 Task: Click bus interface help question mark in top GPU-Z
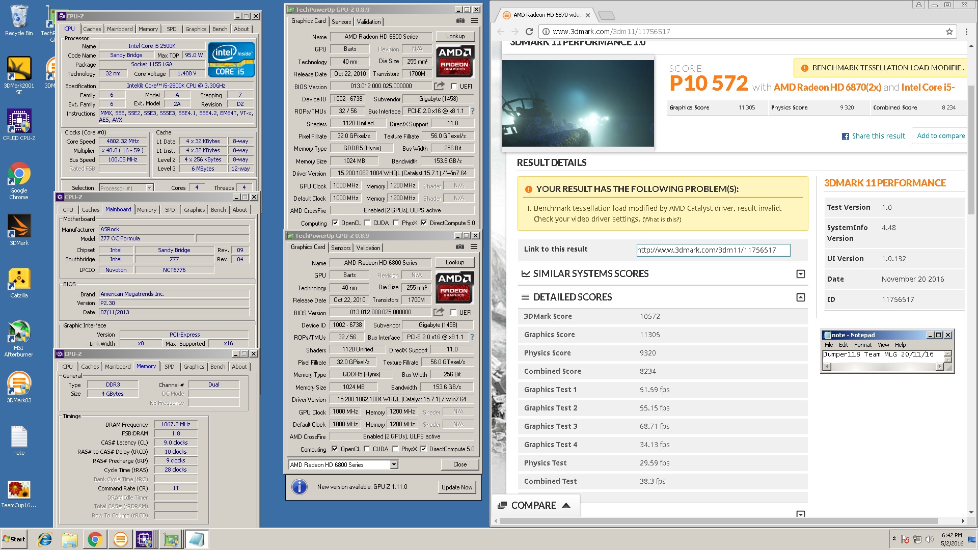472,111
